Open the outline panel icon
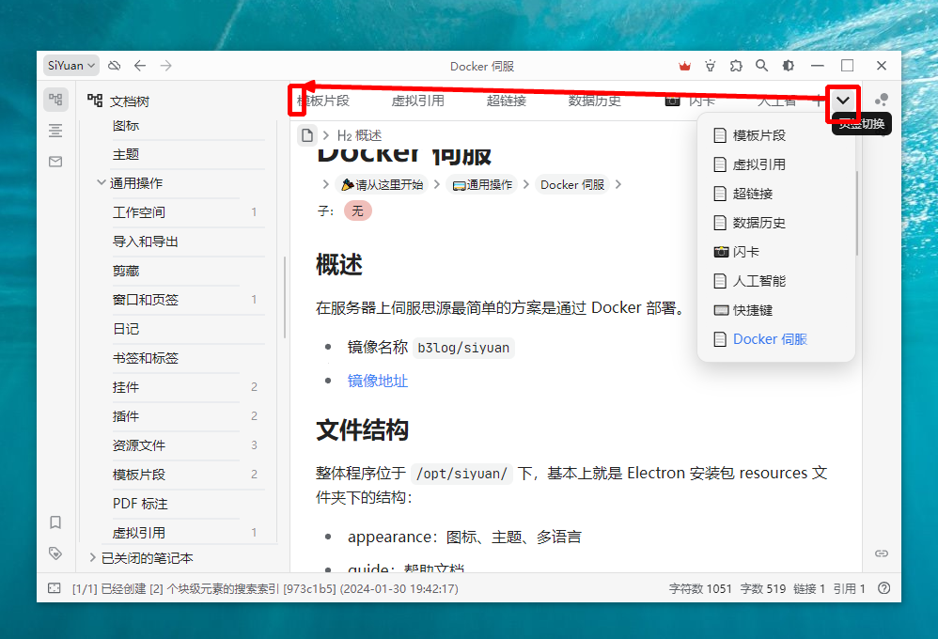 (55, 131)
